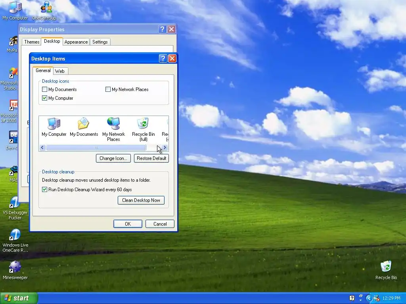Click the taskbar clock showing 12:29 PM
Image resolution: width=406 pixels, height=304 pixels.
pos(391,298)
